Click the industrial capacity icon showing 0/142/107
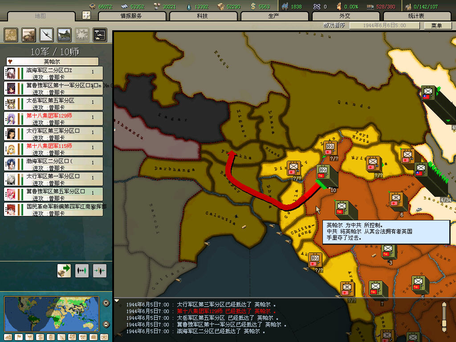456x342 pixels. point(408,6)
